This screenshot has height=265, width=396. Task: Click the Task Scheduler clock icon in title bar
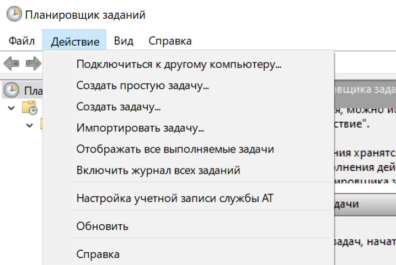pos(14,15)
